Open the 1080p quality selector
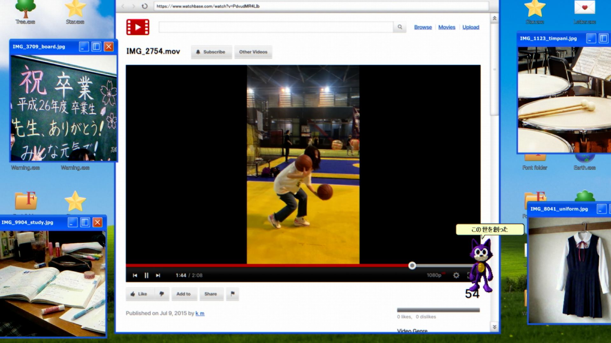 click(x=434, y=275)
